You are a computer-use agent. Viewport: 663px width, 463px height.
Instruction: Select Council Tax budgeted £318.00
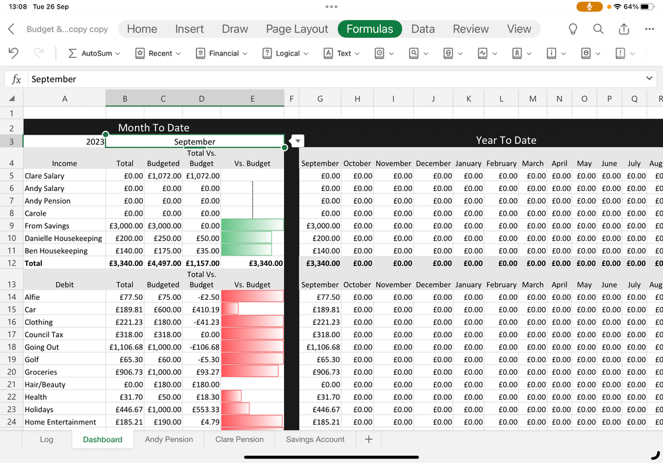(164, 334)
